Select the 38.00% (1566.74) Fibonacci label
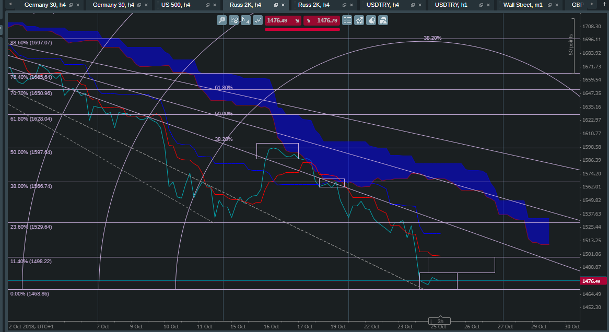This screenshot has width=609, height=332. coord(31,186)
